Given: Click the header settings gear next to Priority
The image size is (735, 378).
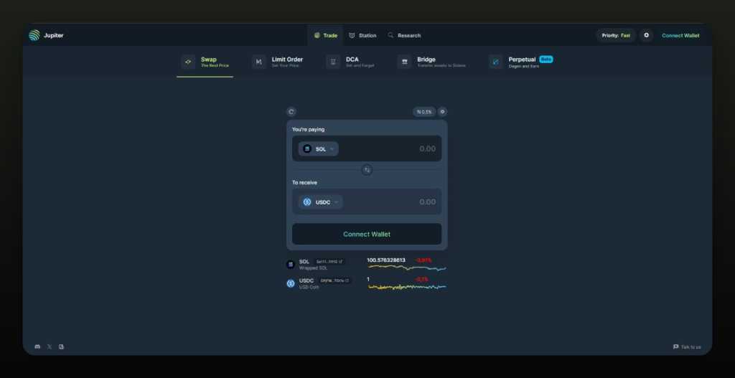Looking at the screenshot, I should coord(646,35).
